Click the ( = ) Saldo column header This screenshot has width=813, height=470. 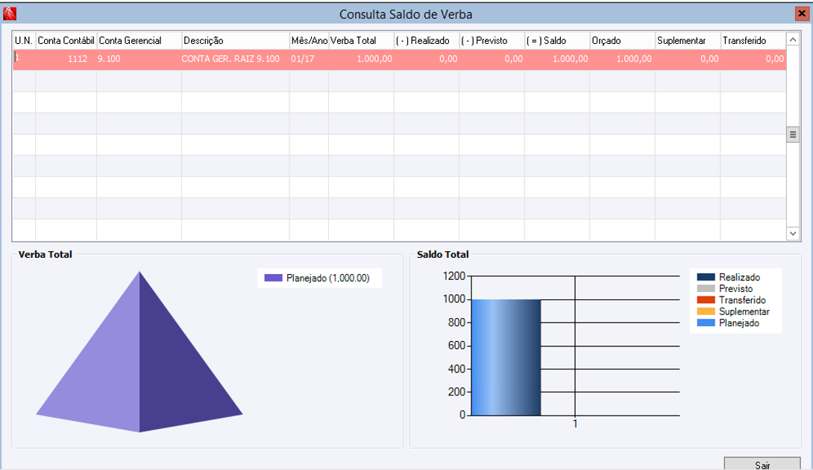pos(557,40)
